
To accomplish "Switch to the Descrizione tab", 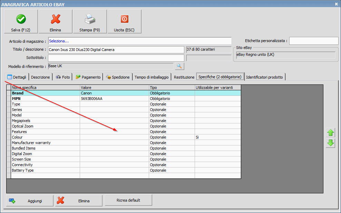I will pyautogui.click(x=40, y=77).
